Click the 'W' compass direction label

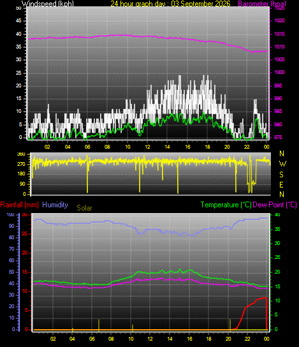282,164
